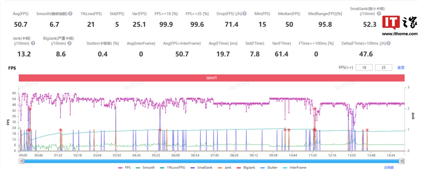This screenshot has width=423, height=170.
Task: Click help icon next to Smooth(稳帧指数)
Action: click(70, 14)
